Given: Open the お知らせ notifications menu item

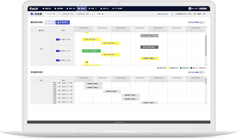Looking at the screenshot, I should click(x=47, y=8).
